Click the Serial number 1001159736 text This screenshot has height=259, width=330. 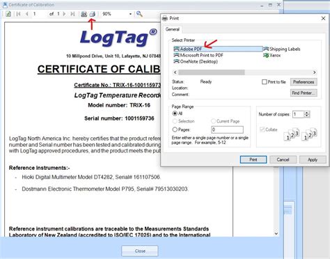[119, 118]
